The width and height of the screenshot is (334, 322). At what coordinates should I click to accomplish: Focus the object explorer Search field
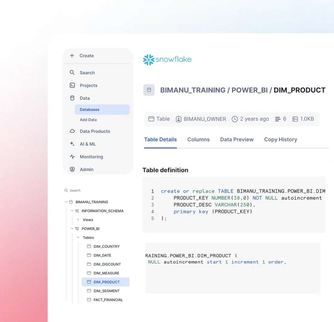tap(75, 190)
